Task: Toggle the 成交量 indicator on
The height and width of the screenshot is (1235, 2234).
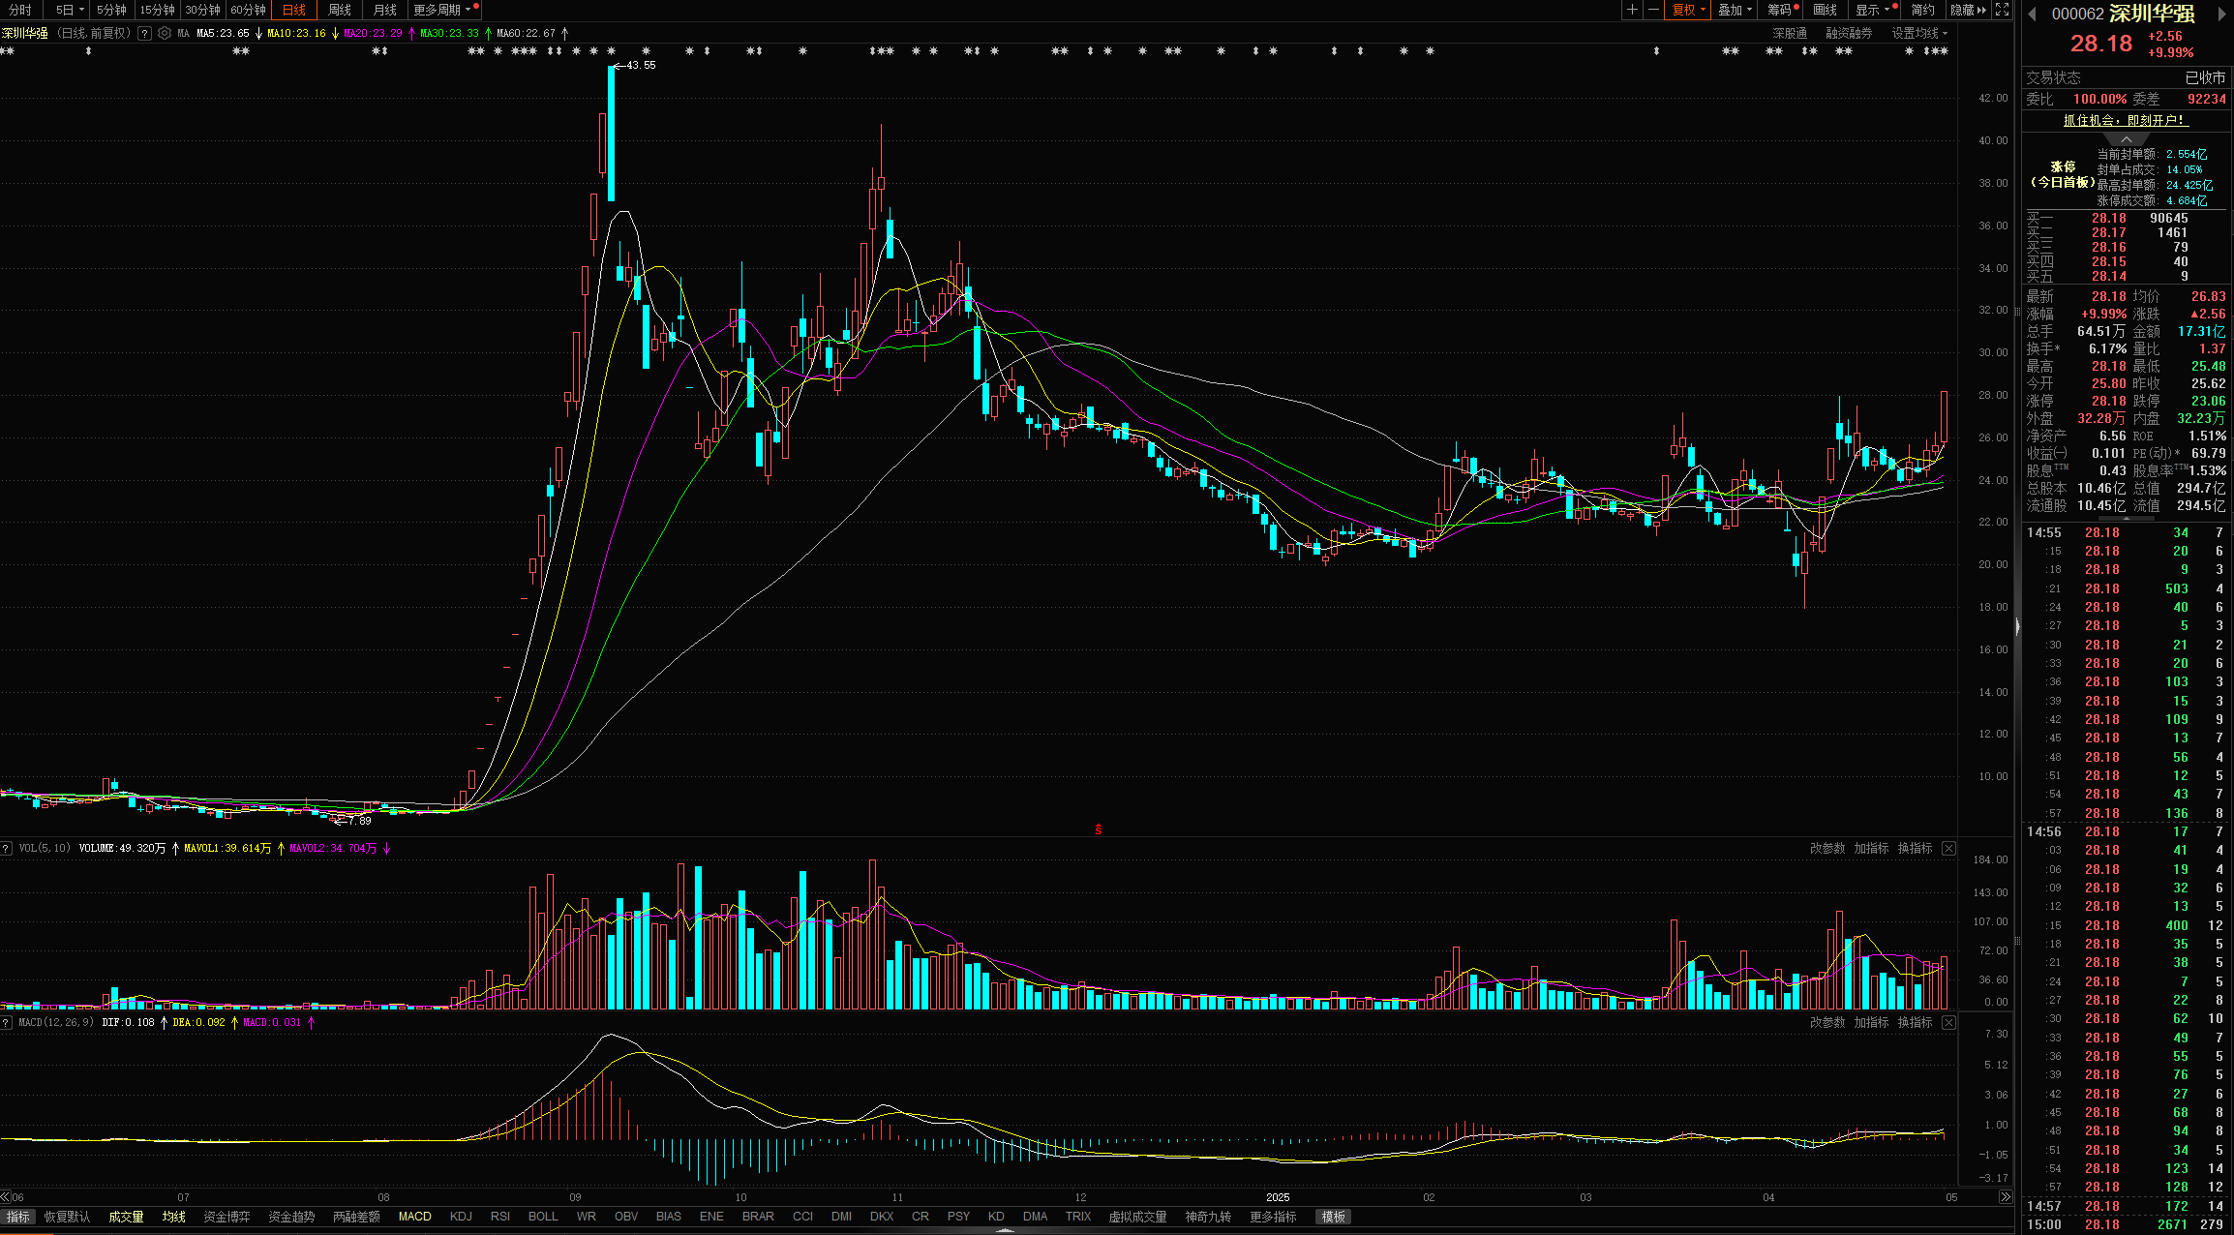Action: 126,1217
